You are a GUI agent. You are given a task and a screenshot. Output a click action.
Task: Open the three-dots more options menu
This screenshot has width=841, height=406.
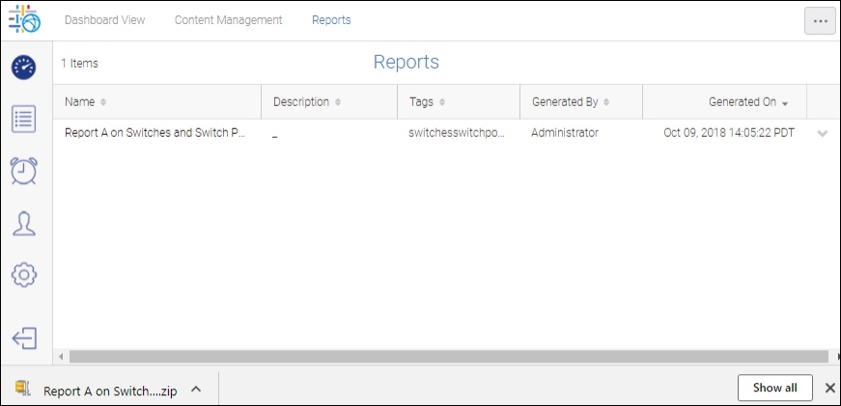click(x=820, y=21)
